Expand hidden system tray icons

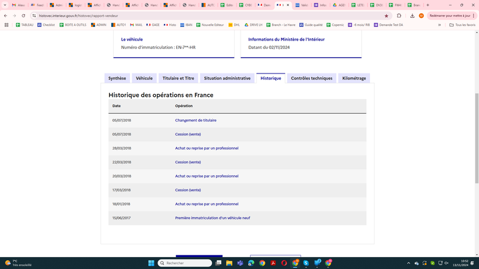click(408, 263)
